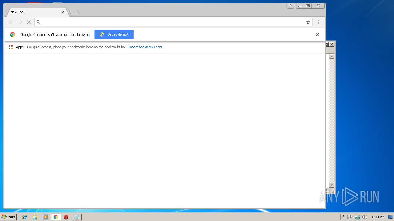Go forward to next page

20,22
